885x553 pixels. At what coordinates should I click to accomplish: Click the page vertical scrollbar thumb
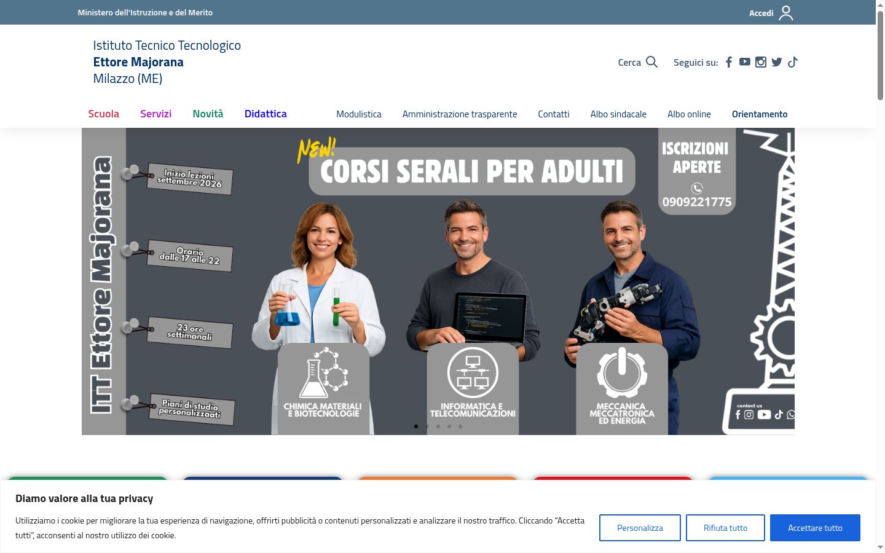880,55
